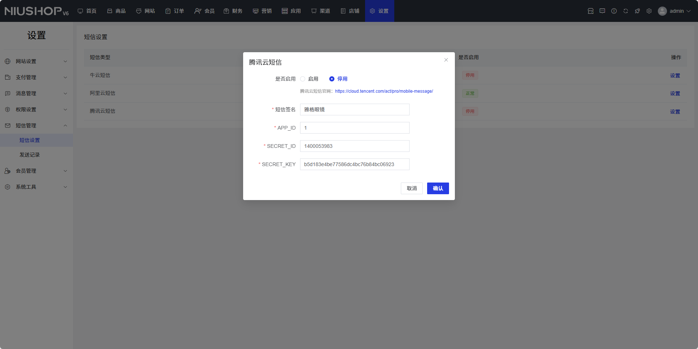Click the SECRET_KEY input field
This screenshot has height=349, width=698.
coord(354,164)
